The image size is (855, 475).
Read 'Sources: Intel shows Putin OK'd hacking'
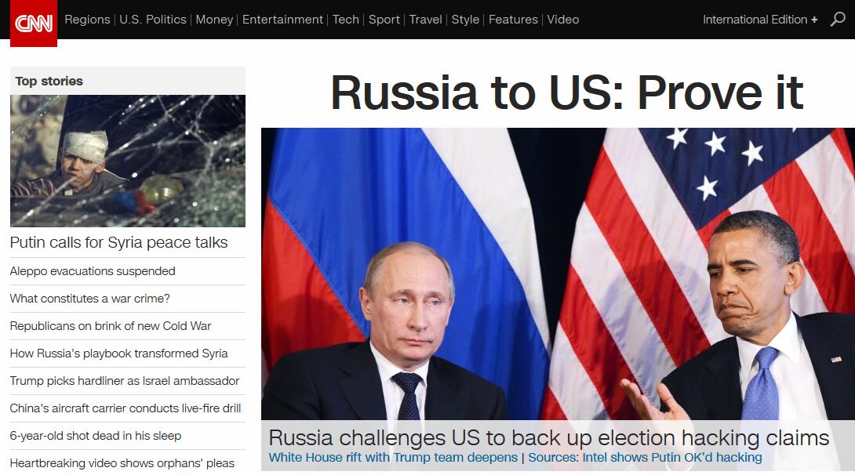pos(645,458)
